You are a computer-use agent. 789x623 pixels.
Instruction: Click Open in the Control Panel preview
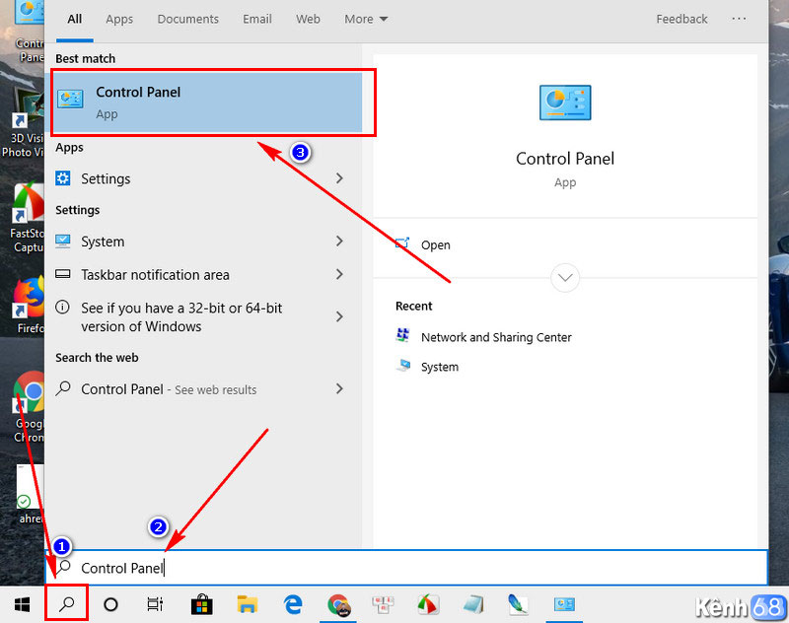[435, 245]
